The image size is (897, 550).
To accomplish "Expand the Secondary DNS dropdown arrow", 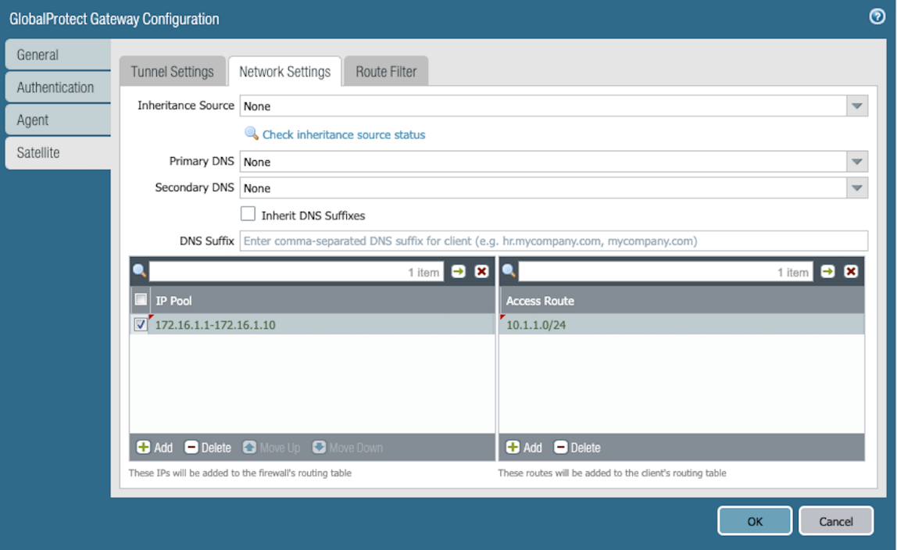I will 857,188.
